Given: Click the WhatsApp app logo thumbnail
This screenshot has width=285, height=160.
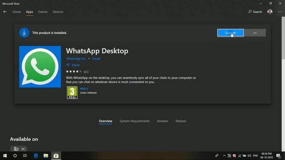Looking at the screenshot, I should 40,67.
